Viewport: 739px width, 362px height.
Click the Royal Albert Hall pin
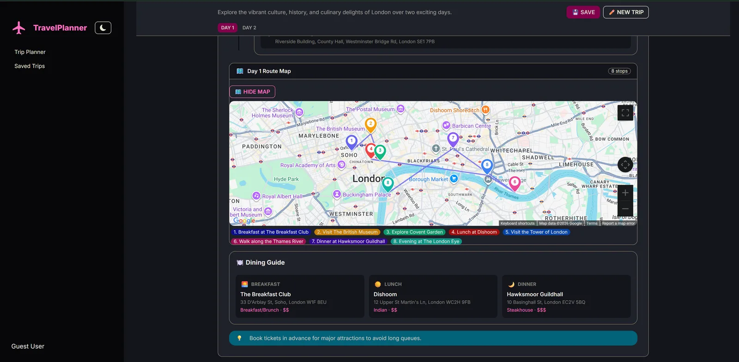click(x=256, y=196)
